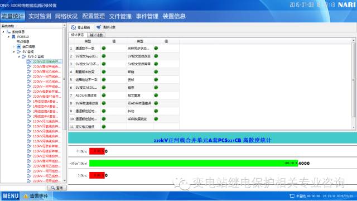
Task: Click the green status light beside SV报文AppID
Action: (104, 56)
